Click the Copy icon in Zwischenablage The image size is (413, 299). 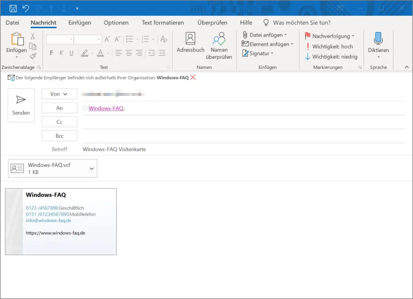(x=33, y=46)
